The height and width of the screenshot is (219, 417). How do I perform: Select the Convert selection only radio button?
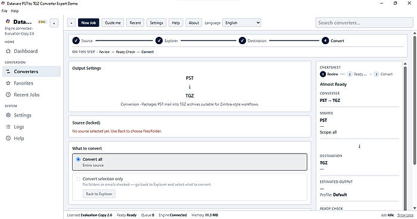[78, 179]
